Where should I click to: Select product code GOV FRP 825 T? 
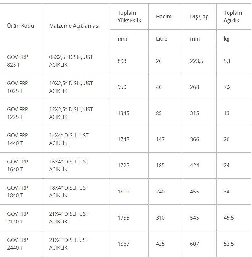(x=18, y=61)
